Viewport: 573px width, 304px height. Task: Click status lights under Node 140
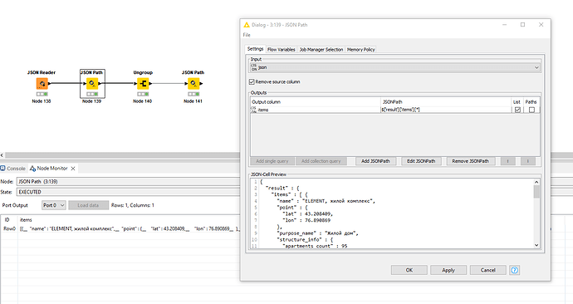click(143, 94)
